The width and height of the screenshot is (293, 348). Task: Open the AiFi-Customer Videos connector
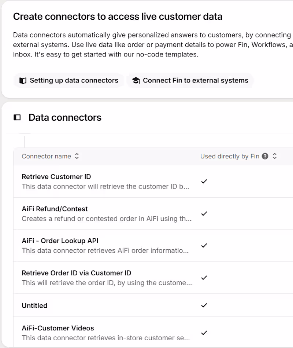tap(57, 328)
